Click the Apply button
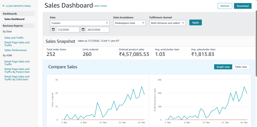Viewport: 257px width, 127px height. tap(196, 22)
